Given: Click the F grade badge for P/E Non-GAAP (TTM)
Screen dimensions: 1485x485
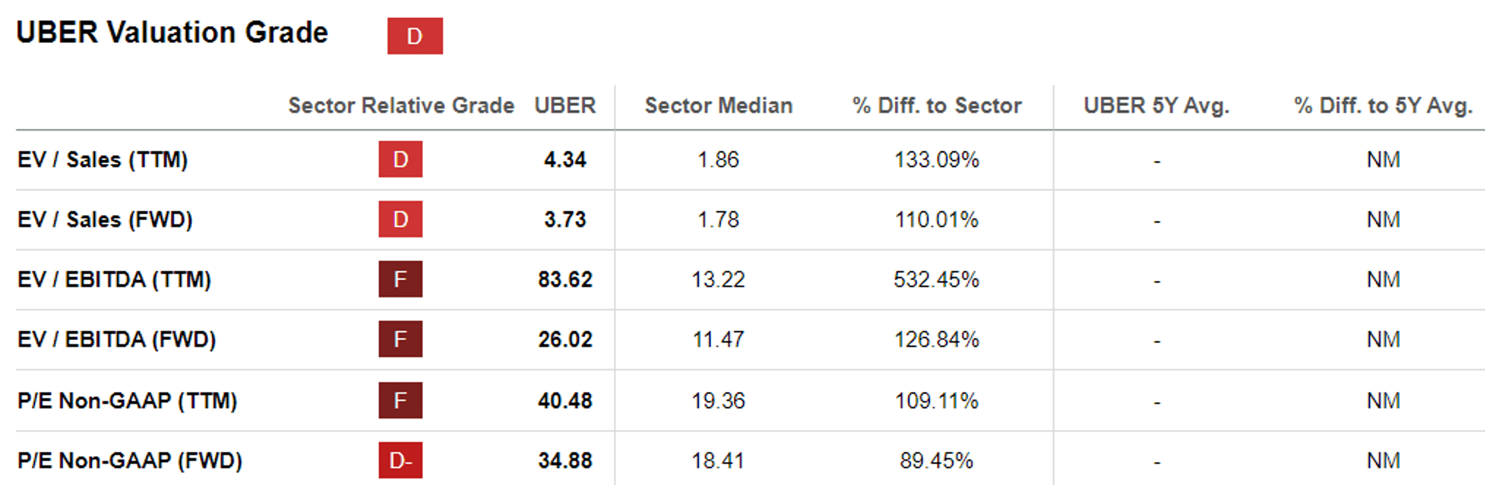Looking at the screenshot, I should tap(400, 400).
